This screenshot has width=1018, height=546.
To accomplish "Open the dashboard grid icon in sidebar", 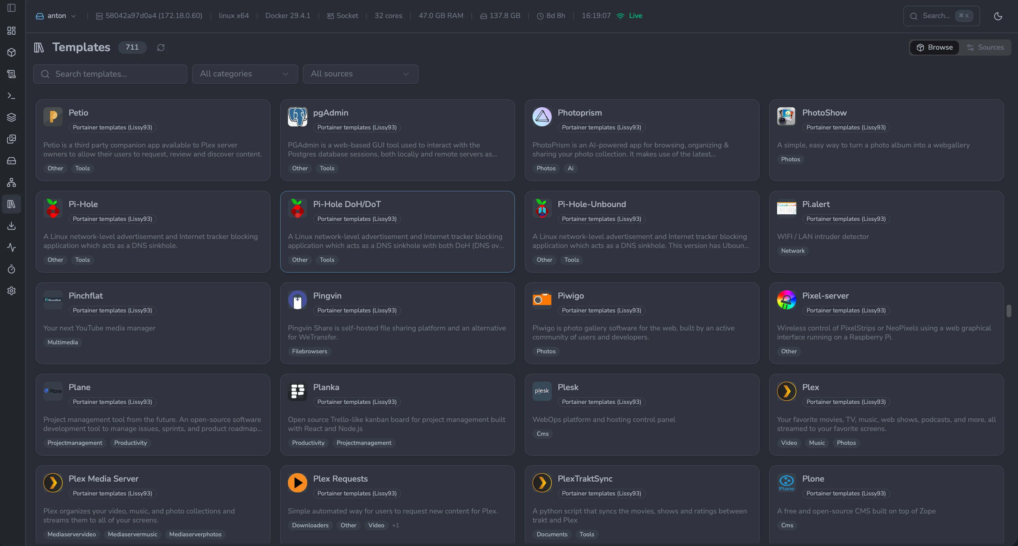I will (11, 31).
